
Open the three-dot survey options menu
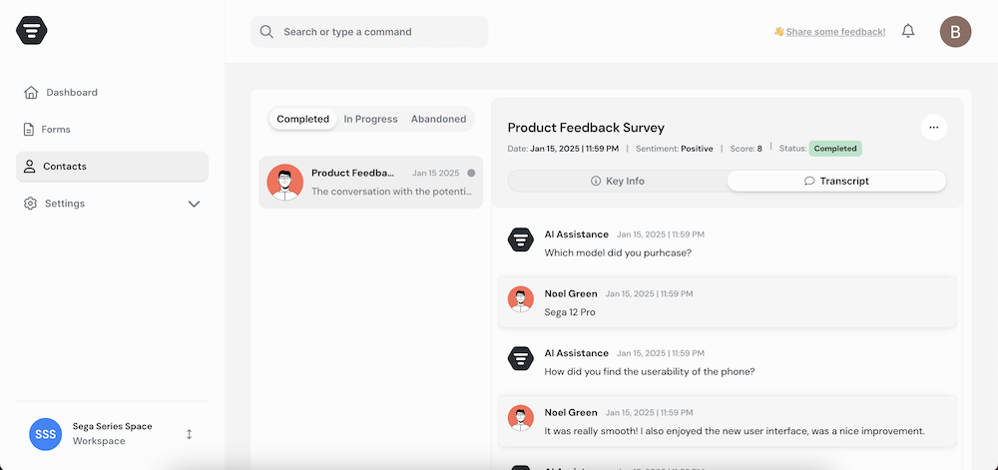pyautogui.click(x=933, y=127)
